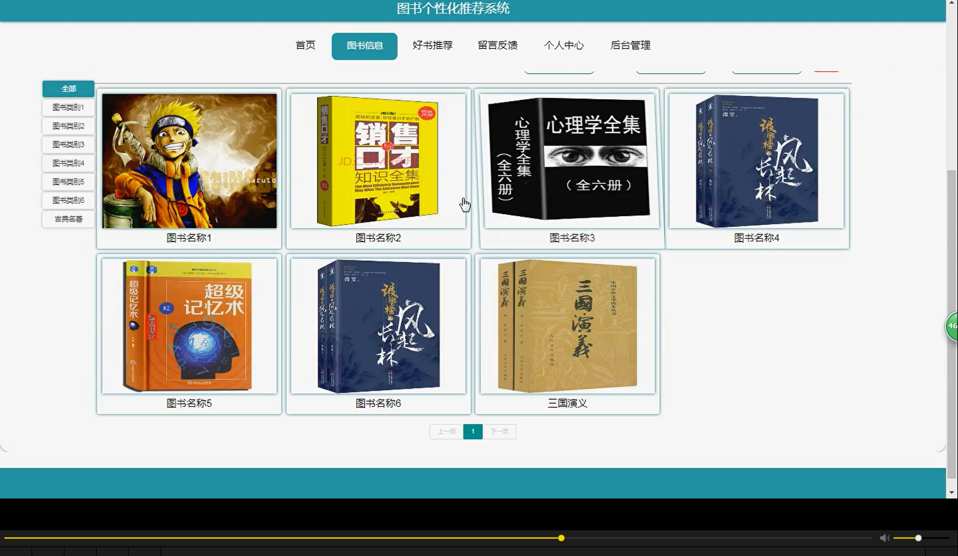Select the 图书类别3 category
This screenshot has width=958, height=556.
coord(68,144)
